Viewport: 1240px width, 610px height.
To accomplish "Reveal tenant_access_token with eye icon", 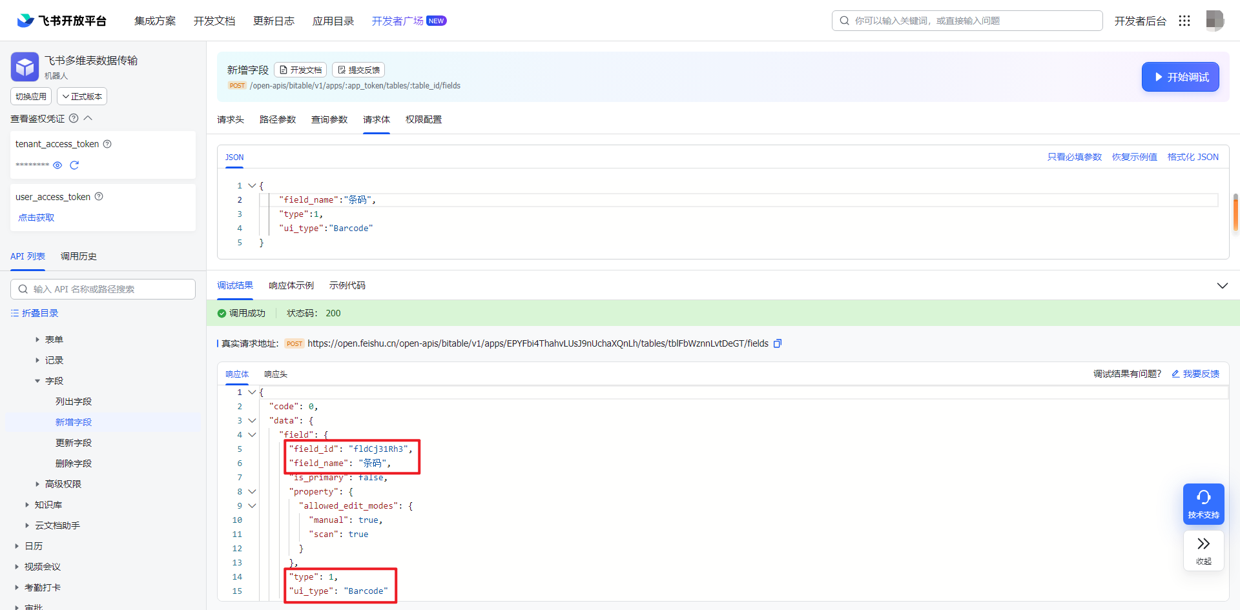I will click(57, 165).
